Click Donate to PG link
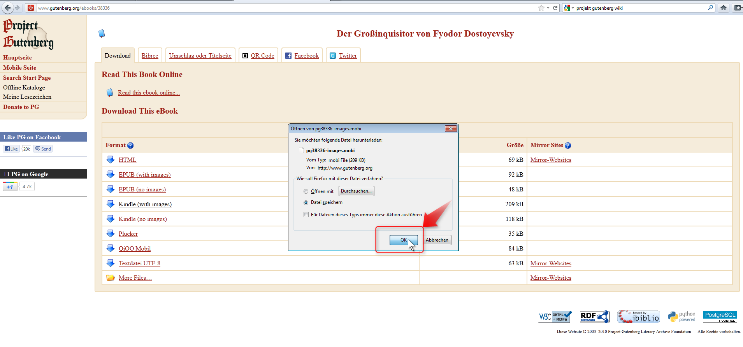This screenshot has width=743, height=347. coord(21,107)
